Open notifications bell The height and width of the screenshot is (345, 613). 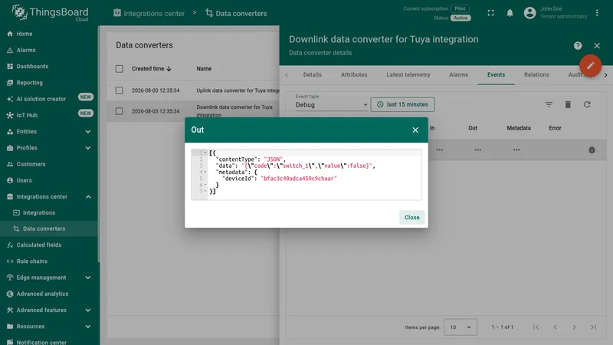click(510, 13)
